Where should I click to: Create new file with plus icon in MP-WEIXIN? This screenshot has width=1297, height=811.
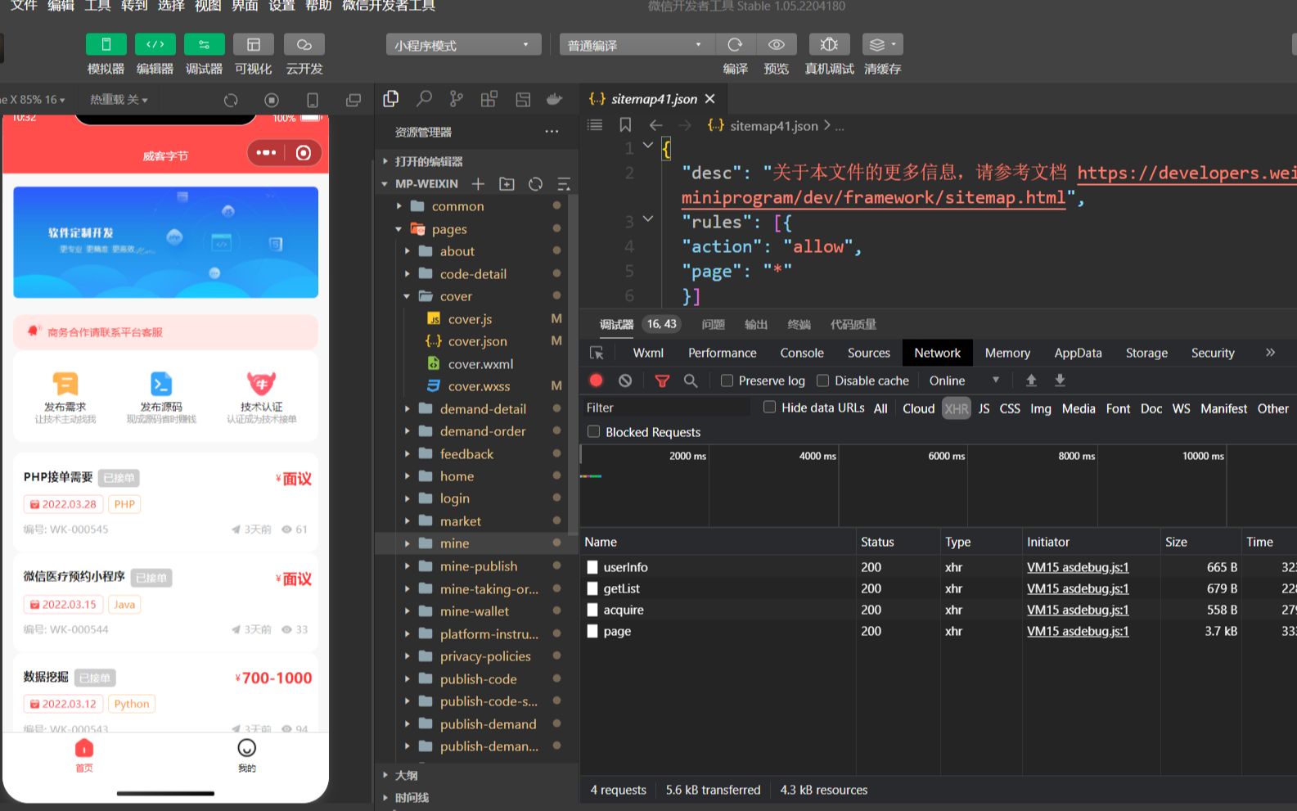(478, 184)
